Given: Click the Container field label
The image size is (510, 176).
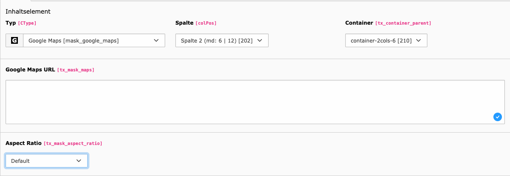Looking at the screenshot, I should tap(359, 23).
